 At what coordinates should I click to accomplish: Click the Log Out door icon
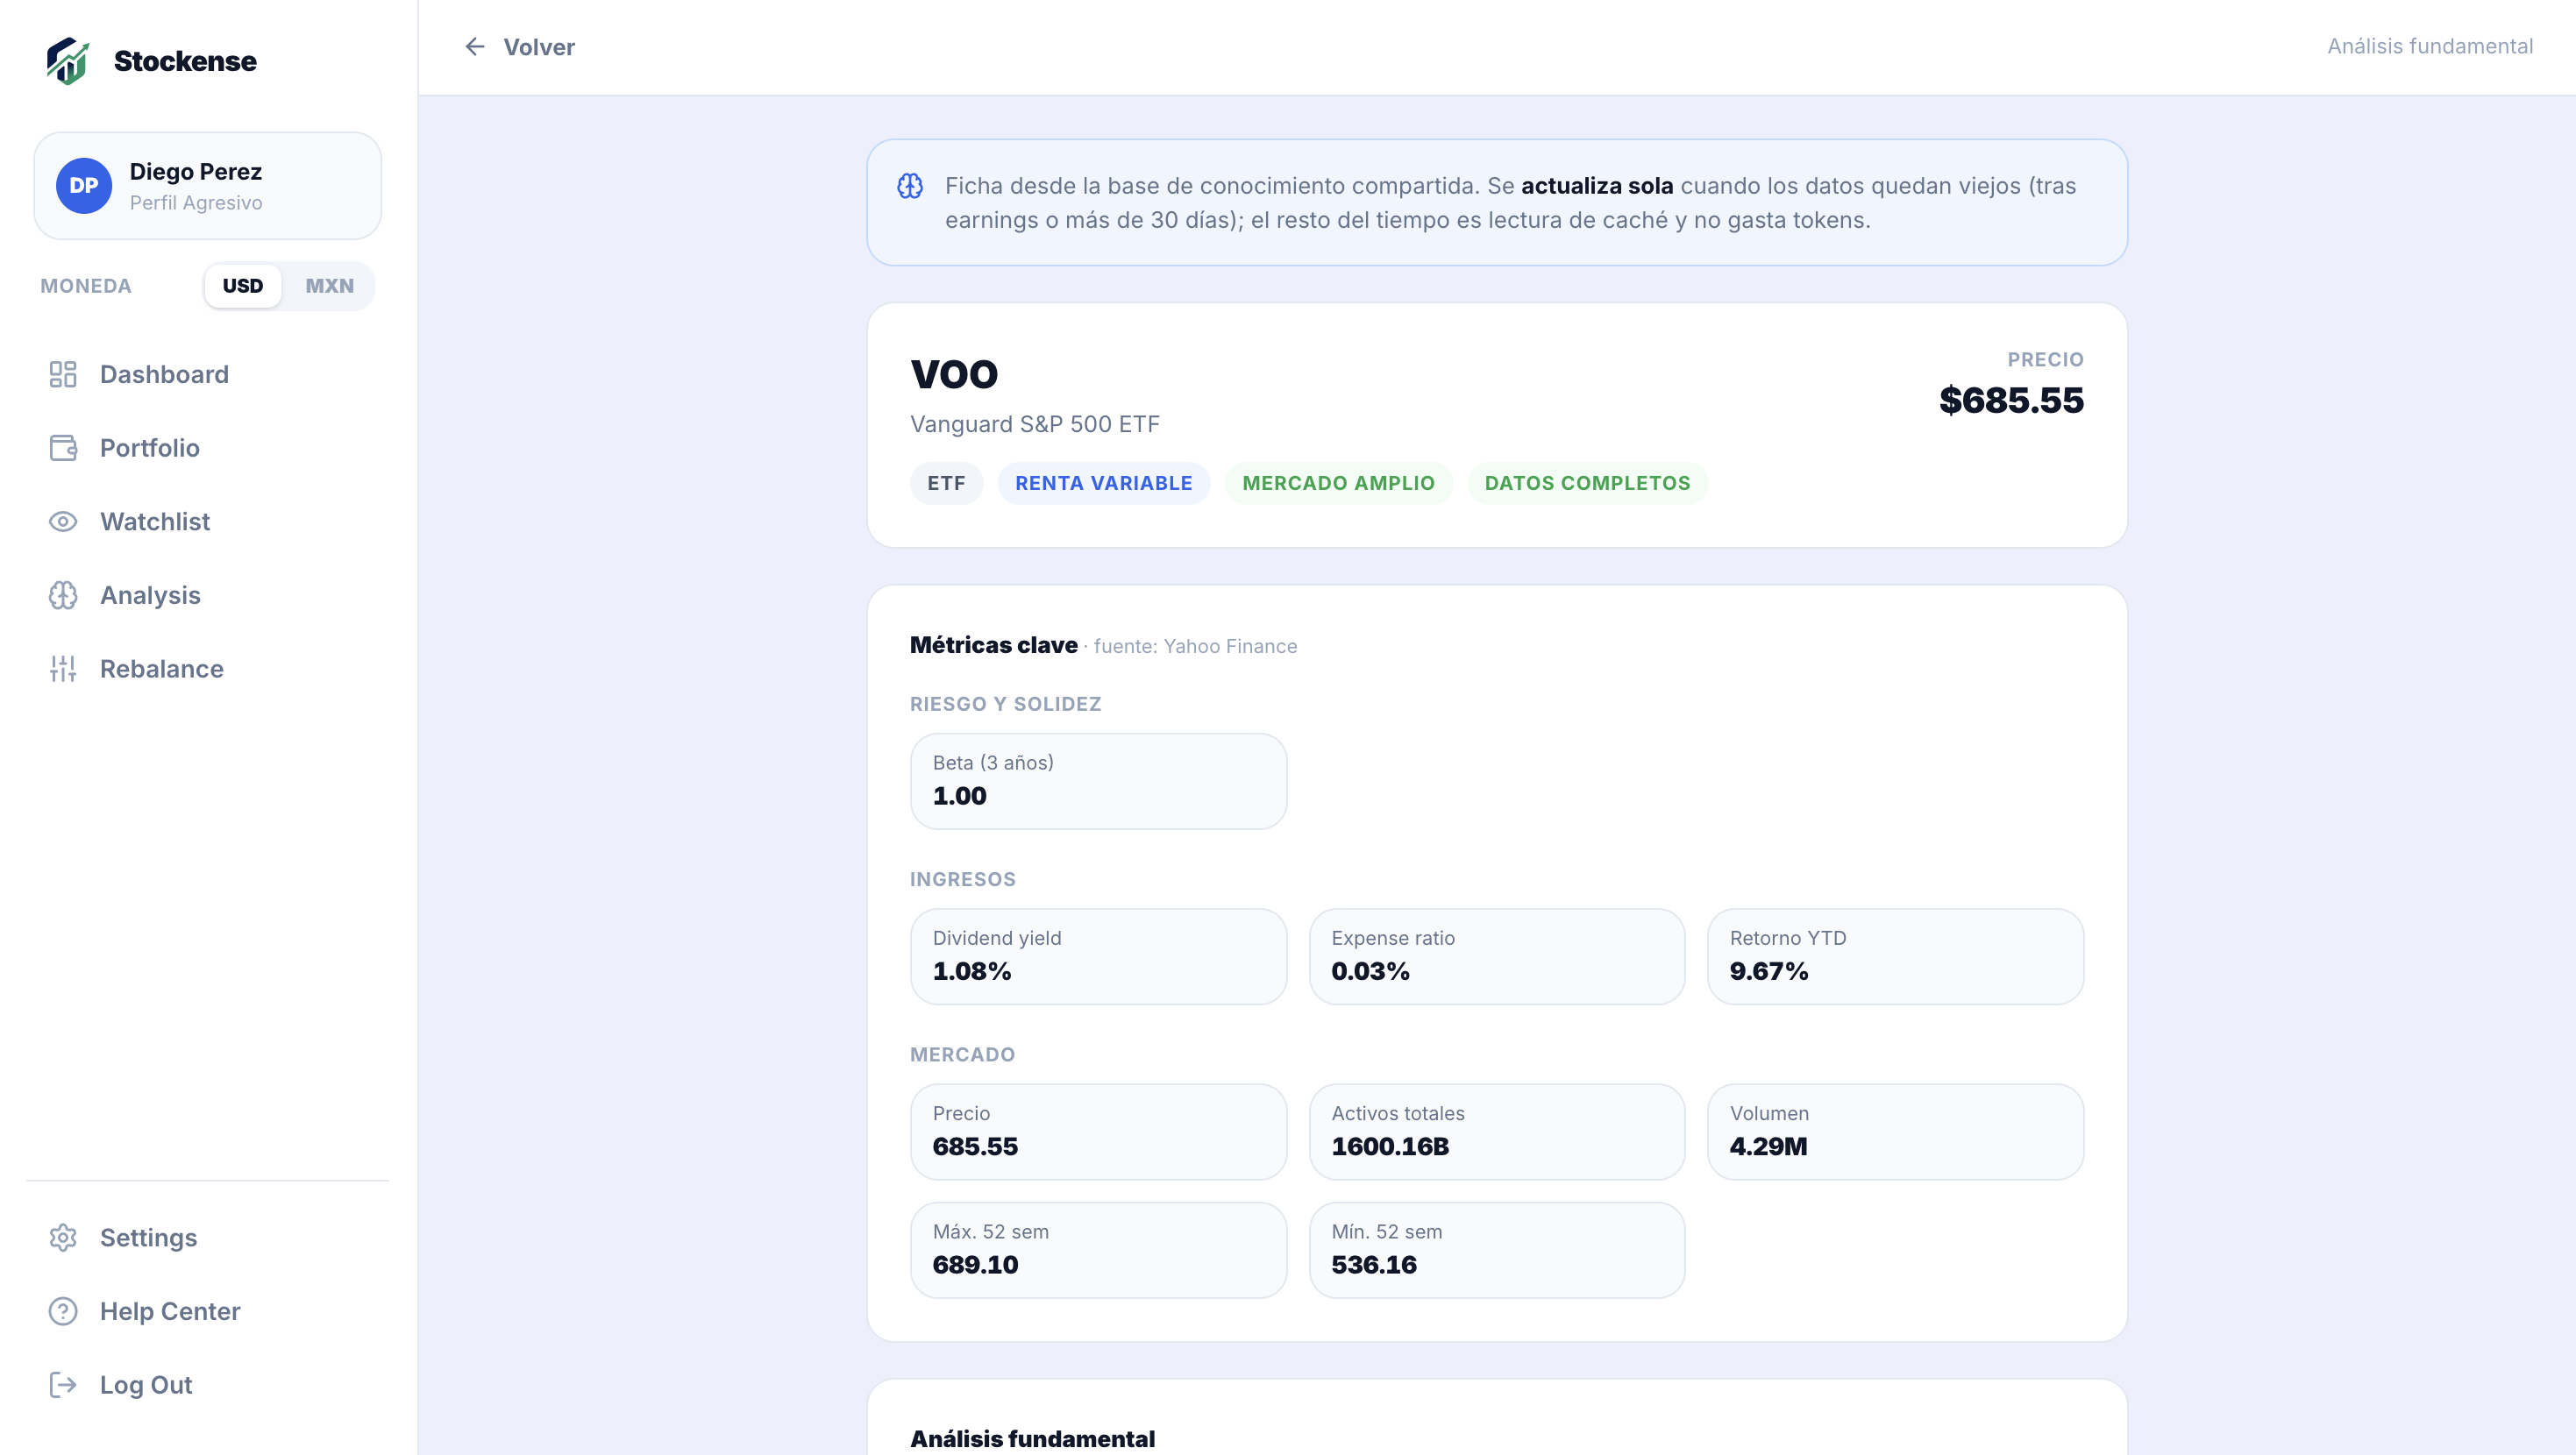pos(63,1385)
